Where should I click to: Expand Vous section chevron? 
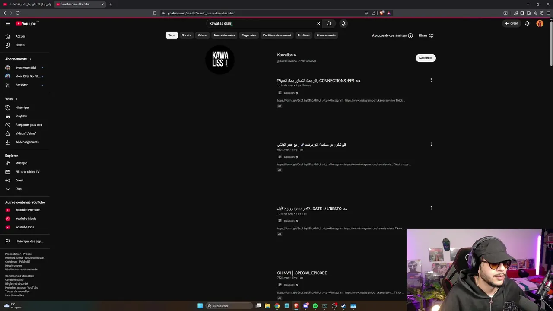(16, 99)
